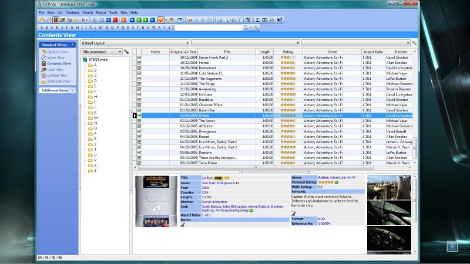Open the Contents menu
The image size is (470, 264).
click(x=72, y=12)
